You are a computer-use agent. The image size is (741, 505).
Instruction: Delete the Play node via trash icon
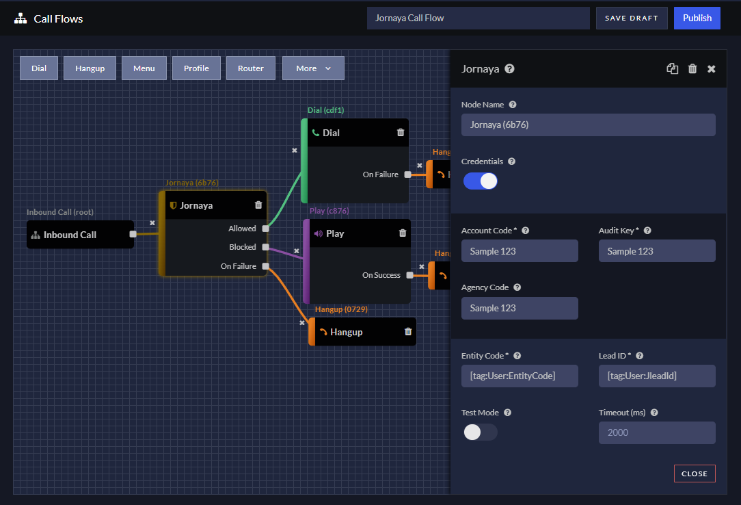click(403, 233)
